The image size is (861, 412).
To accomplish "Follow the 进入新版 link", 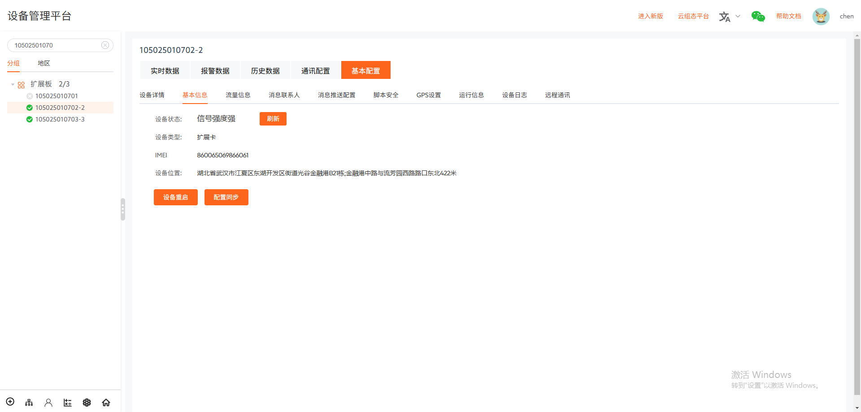I will (651, 16).
